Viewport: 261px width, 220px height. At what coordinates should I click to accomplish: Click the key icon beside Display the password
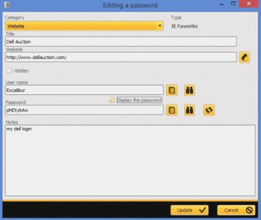112,100
